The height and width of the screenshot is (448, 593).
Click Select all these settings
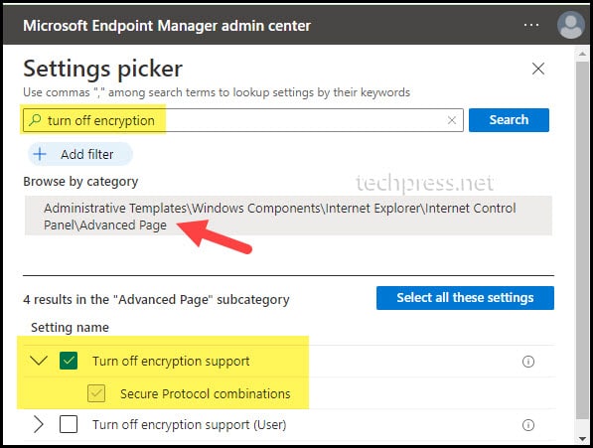pyautogui.click(x=465, y=298)
